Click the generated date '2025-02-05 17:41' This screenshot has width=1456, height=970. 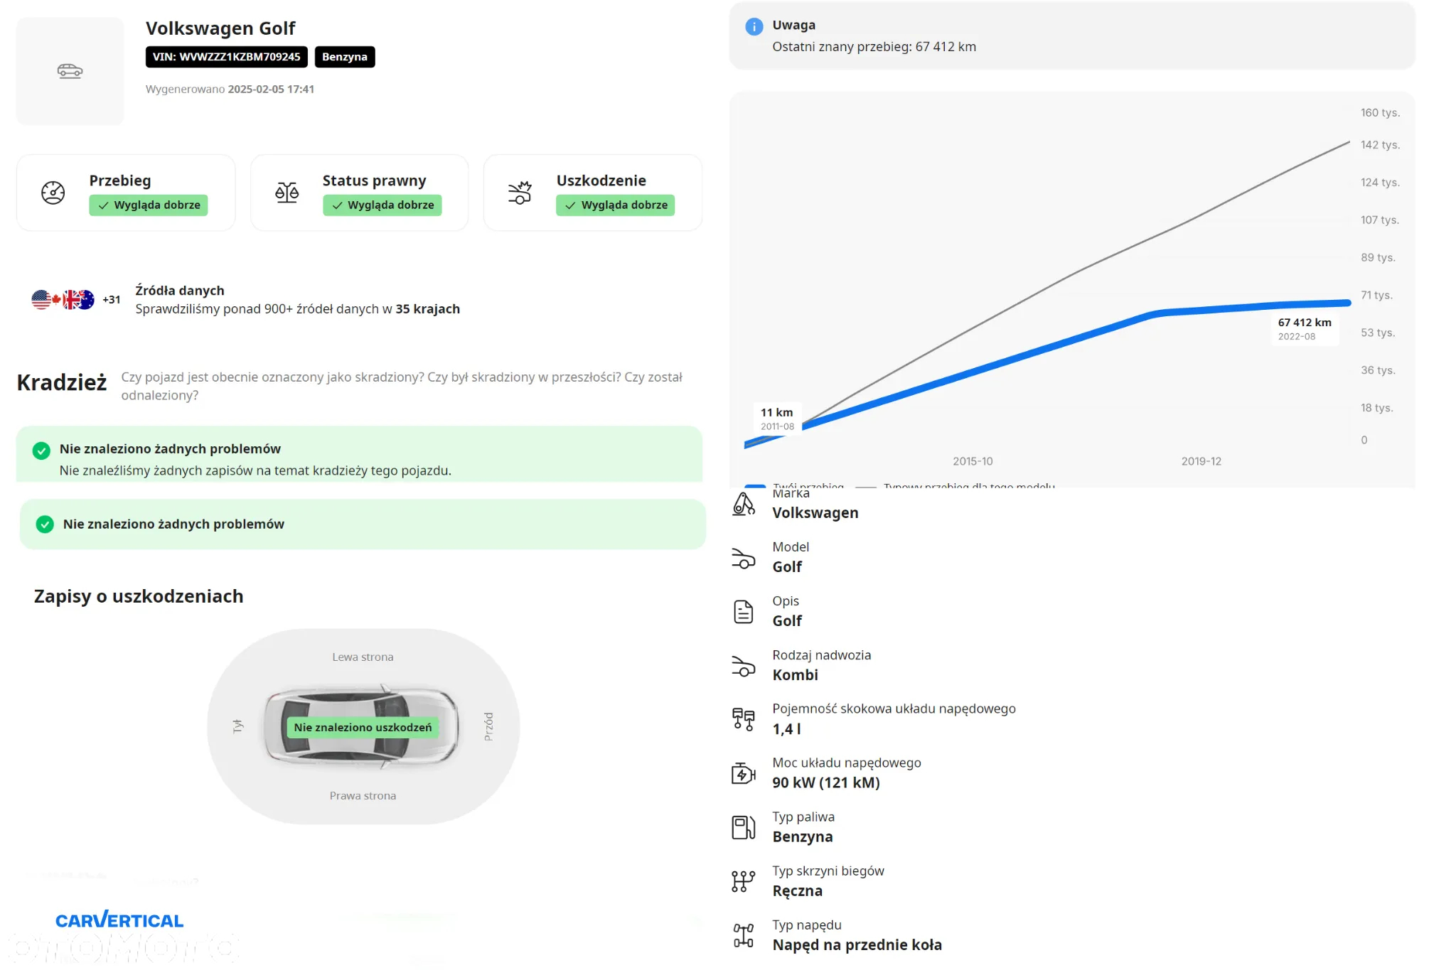pyautogui.click(x=271, y=90)
